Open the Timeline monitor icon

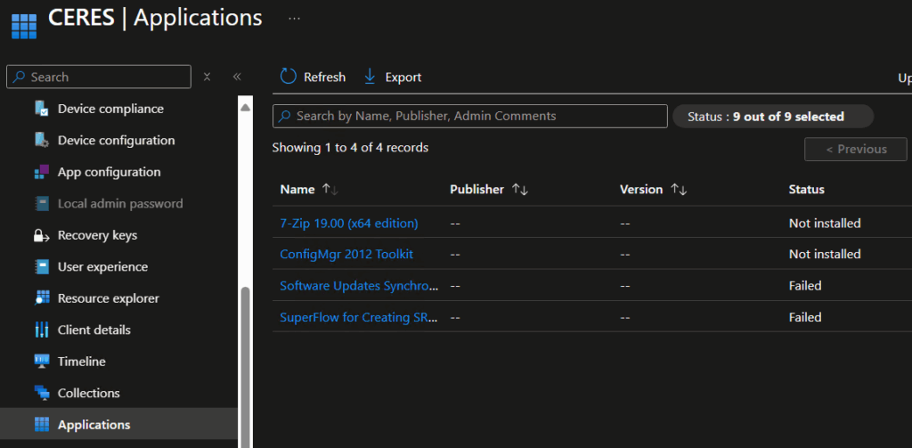click(x=41, y=362)
